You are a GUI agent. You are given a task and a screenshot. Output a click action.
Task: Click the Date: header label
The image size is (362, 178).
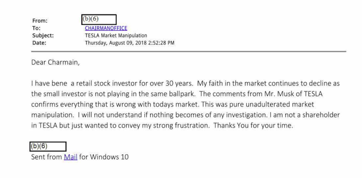coord(39,43)
